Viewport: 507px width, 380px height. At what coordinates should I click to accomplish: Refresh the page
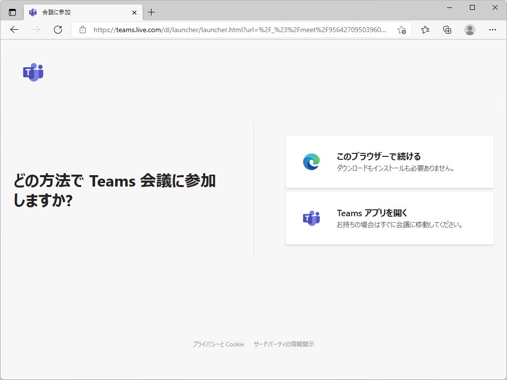tap(58, 30)
